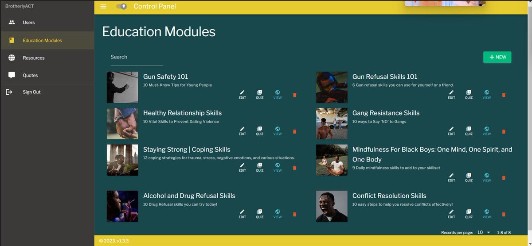
Task: View the Gun Refusal Skills 101 module
Action: tap(487, 95)
